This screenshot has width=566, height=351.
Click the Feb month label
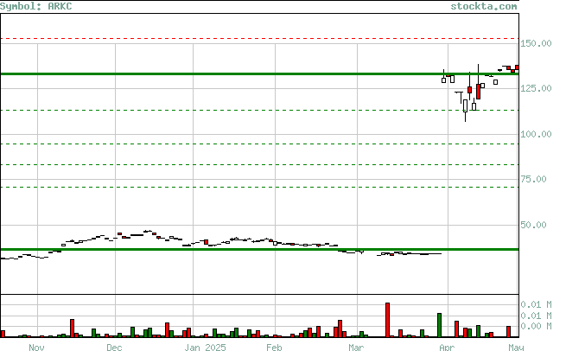pyautogui.click(x=274, y=347)
